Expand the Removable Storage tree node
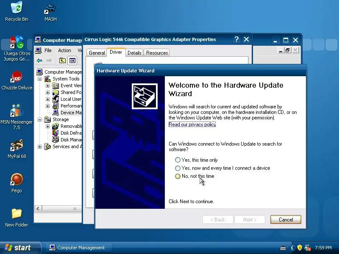Screen dimensions: 339x254 (47, 126)
